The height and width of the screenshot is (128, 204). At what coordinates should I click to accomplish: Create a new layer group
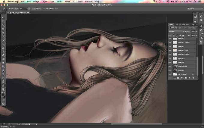186,78
